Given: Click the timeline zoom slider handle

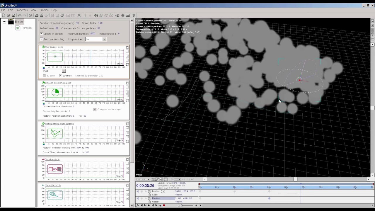Looking at the screenshot, I should tap(182, 205).
